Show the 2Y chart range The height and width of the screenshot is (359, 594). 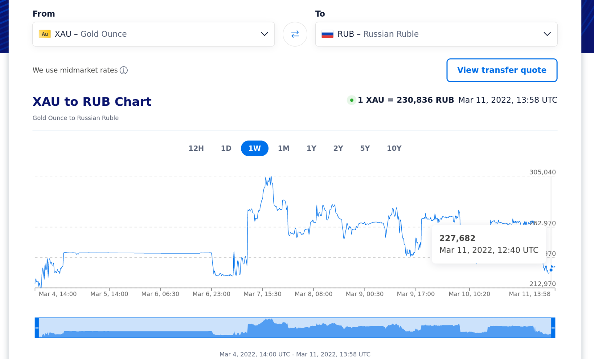tap(338, 148)
